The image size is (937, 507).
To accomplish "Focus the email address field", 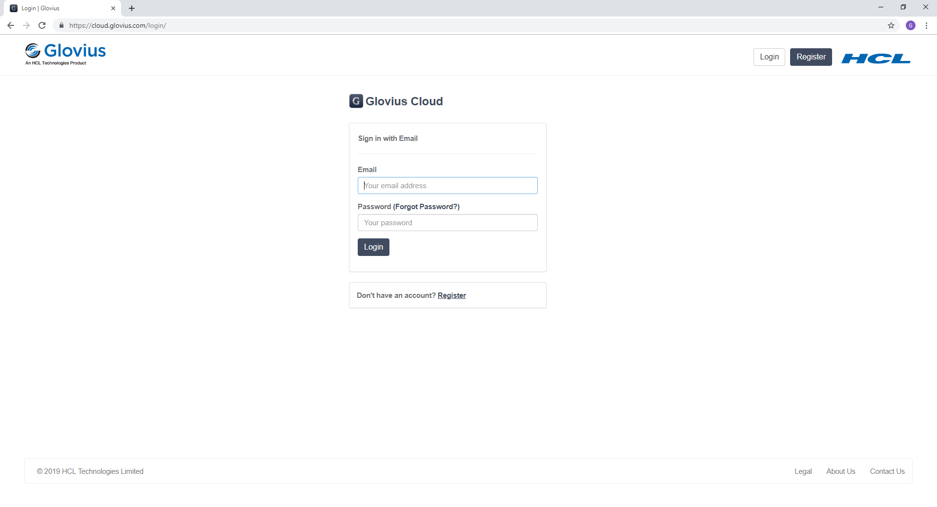I will pos(448,186).
